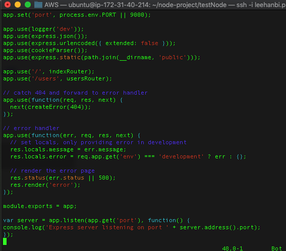Click the app.set('port' line

pyautogui.click(x=77, y=15)
